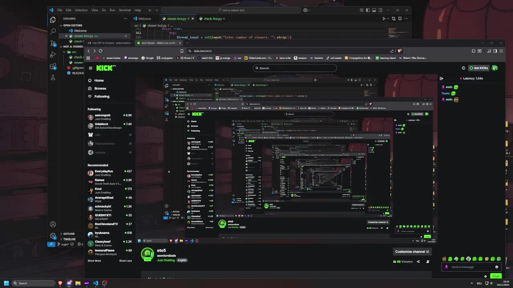Click the Get KICKs button

(x=479, y=68)
